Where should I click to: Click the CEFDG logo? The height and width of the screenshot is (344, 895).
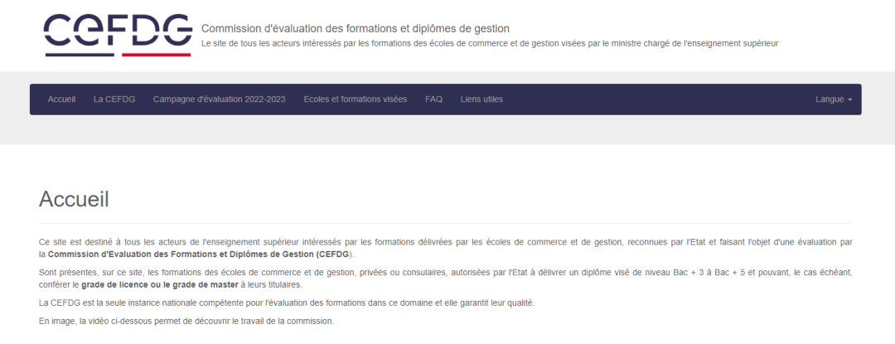click(118, 35)
